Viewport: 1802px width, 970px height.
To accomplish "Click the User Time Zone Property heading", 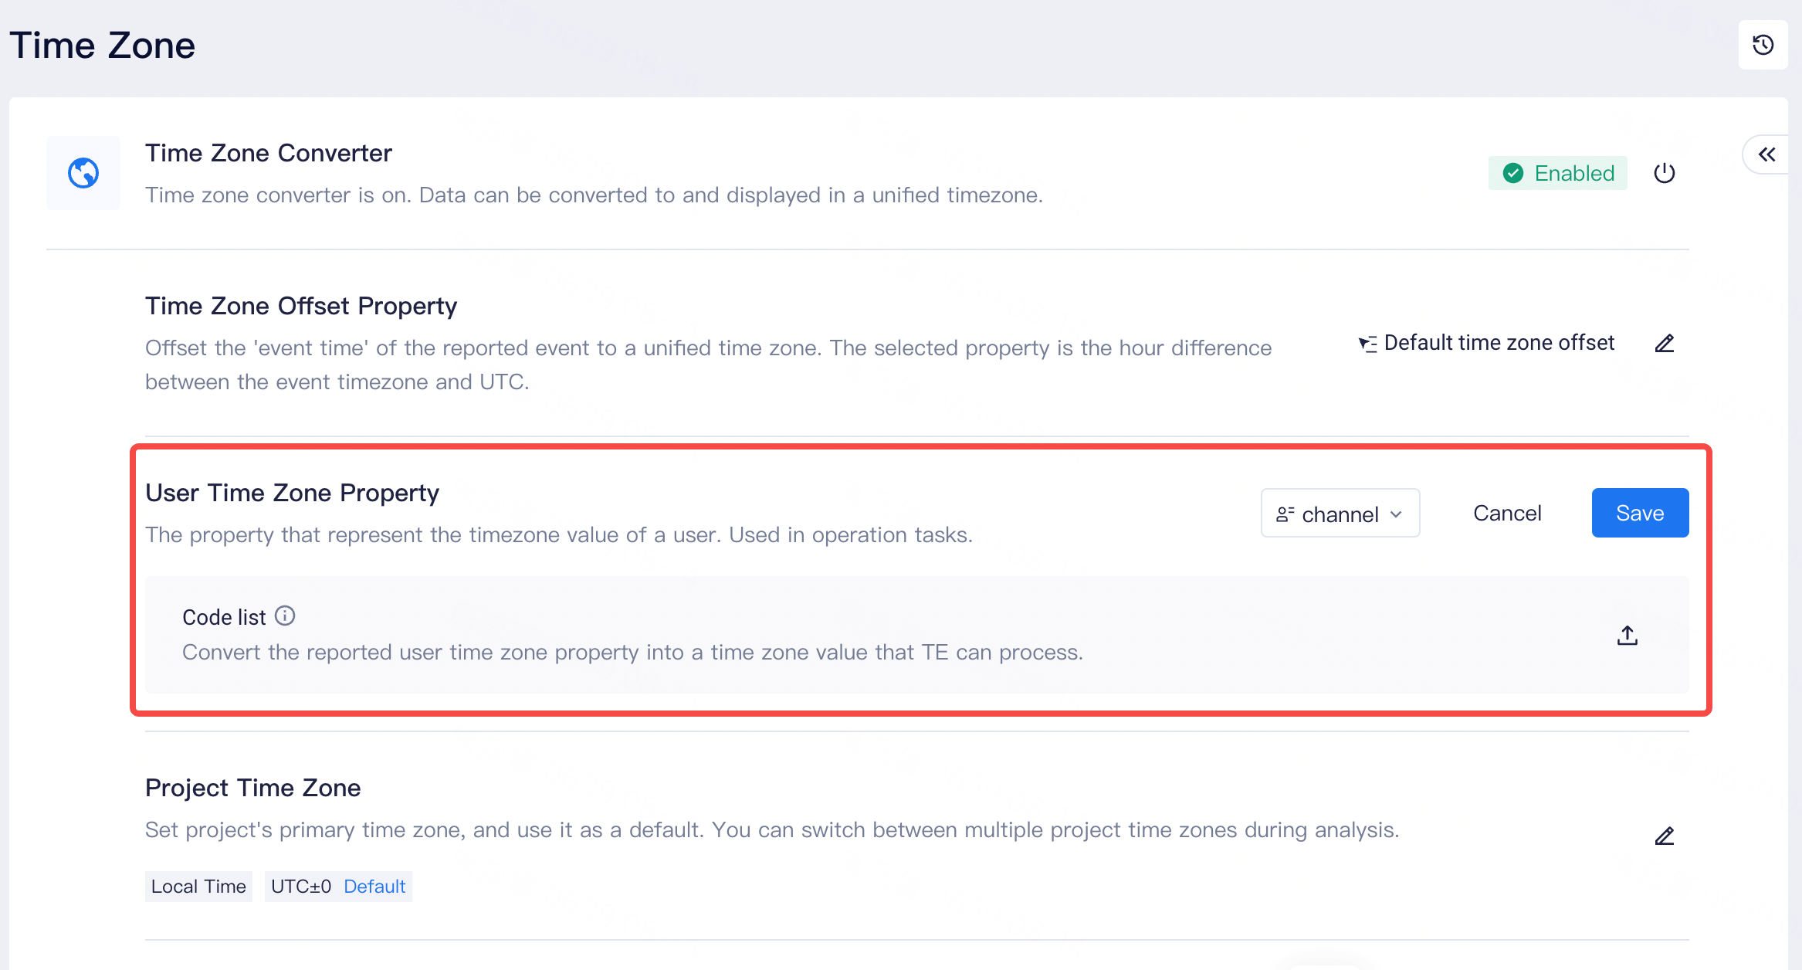I will (292, 493).
